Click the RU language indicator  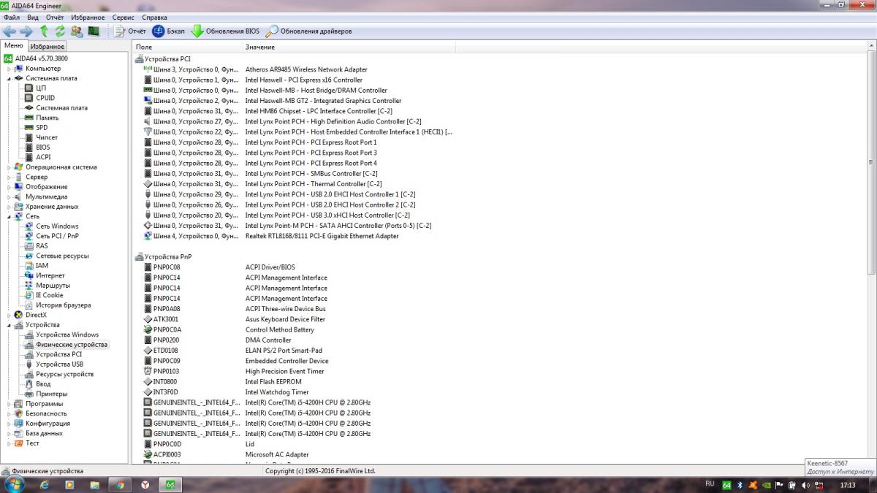coord(710,484)
